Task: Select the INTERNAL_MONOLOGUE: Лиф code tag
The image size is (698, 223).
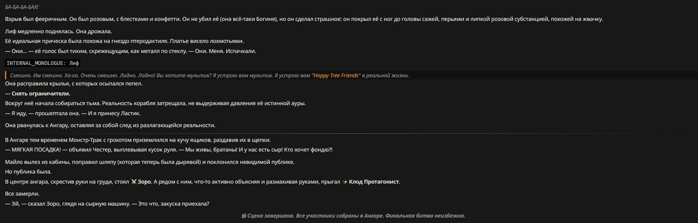Action: click(43, 63)
